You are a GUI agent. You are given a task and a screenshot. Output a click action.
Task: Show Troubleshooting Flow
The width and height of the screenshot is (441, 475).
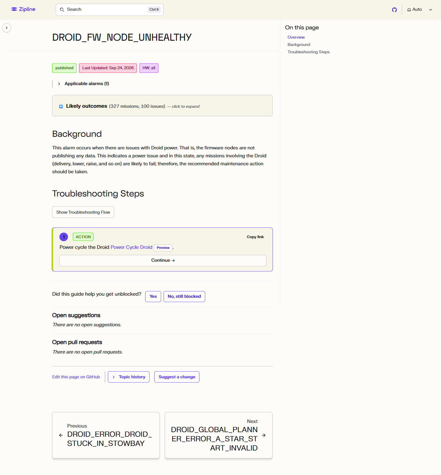pos(83,212)
